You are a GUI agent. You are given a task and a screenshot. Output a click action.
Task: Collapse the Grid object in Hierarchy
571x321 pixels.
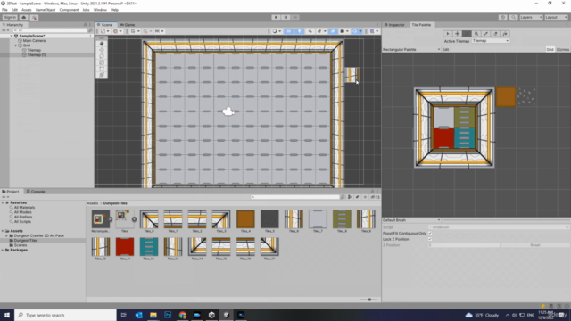coord(16,45)
